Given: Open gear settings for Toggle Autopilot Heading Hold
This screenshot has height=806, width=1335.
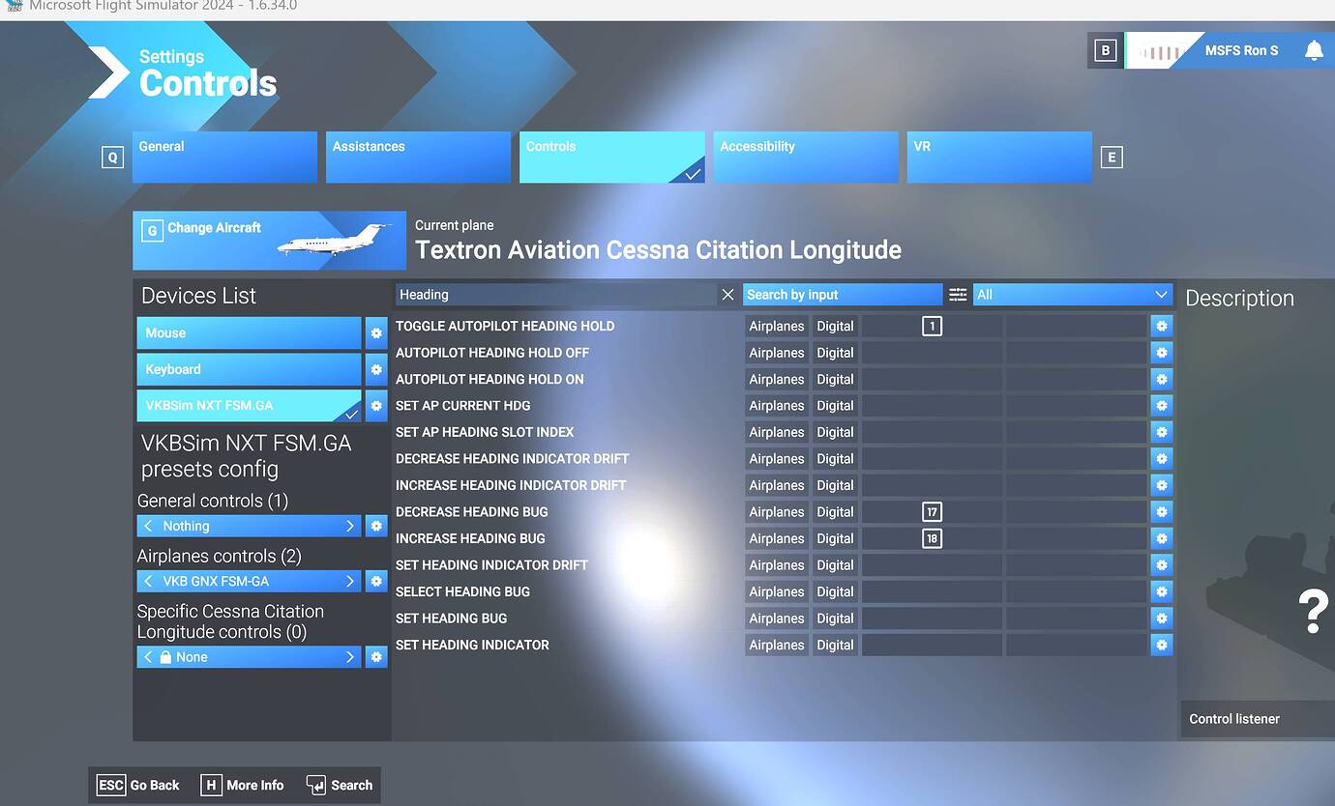Looking at the screenshot, I should tap(1162, 327).
